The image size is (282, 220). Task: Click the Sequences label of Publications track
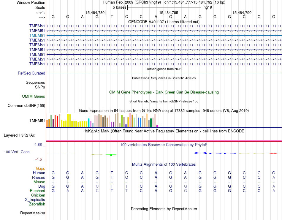[35, 82]
